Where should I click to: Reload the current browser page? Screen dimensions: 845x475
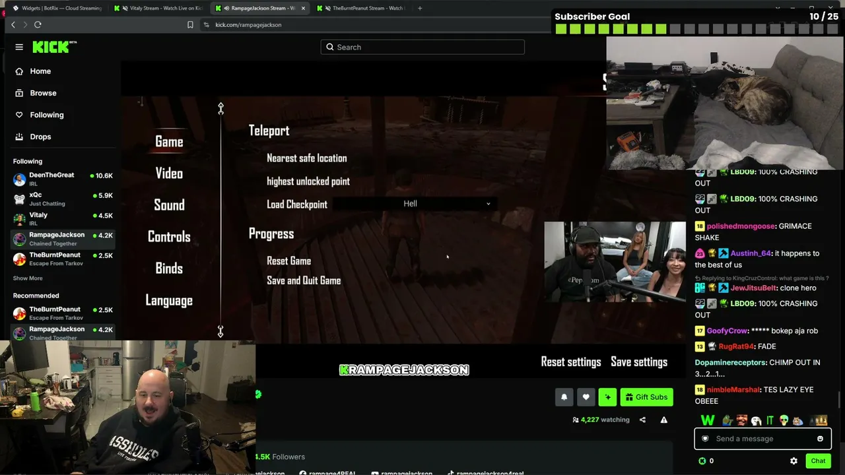tap(38, 24)
